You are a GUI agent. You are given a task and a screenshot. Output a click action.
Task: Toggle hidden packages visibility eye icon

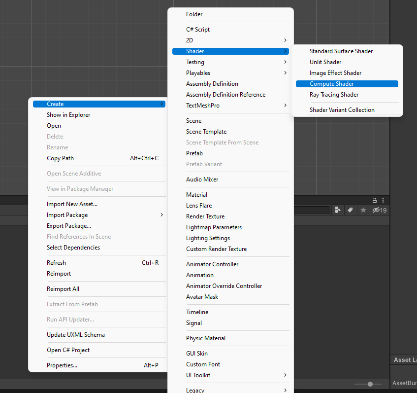pos(379,210)
